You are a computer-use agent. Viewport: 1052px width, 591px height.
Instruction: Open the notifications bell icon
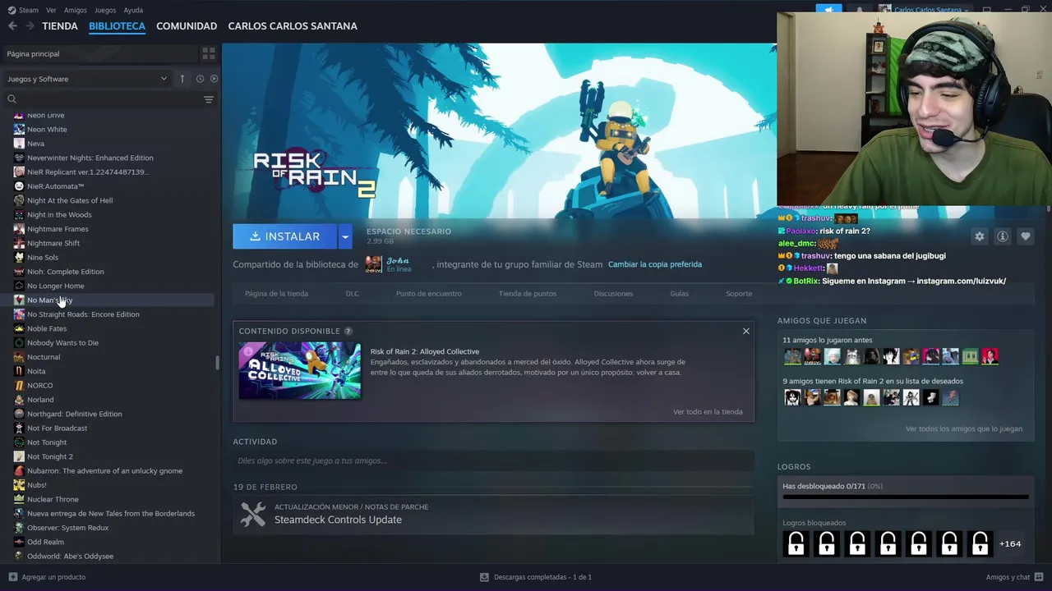click(860, 10)
